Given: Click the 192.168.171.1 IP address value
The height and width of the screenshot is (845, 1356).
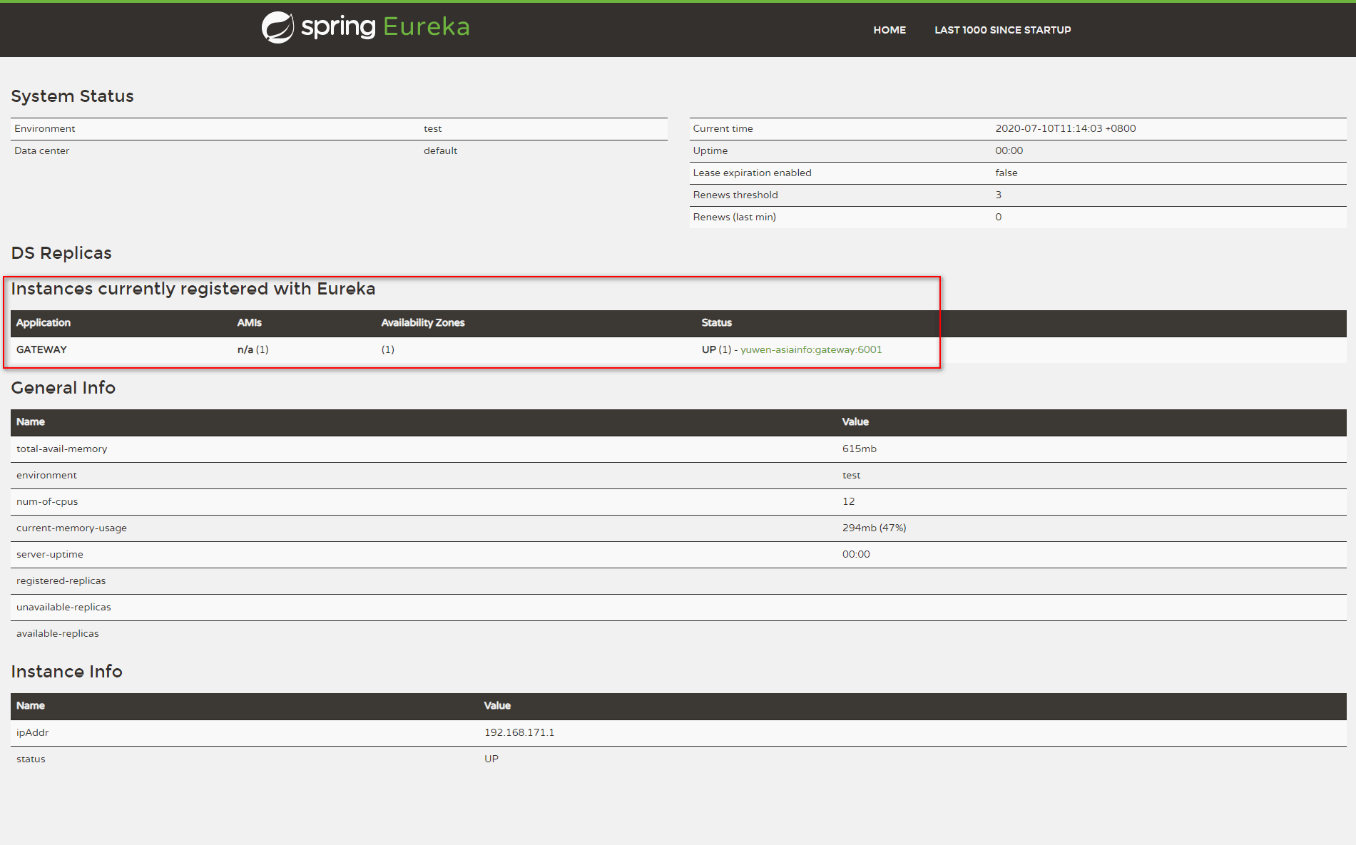Looking at the screenshot, I should [519, 732].
